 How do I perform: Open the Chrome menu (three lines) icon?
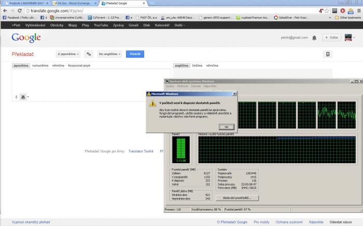coord(359,11)
